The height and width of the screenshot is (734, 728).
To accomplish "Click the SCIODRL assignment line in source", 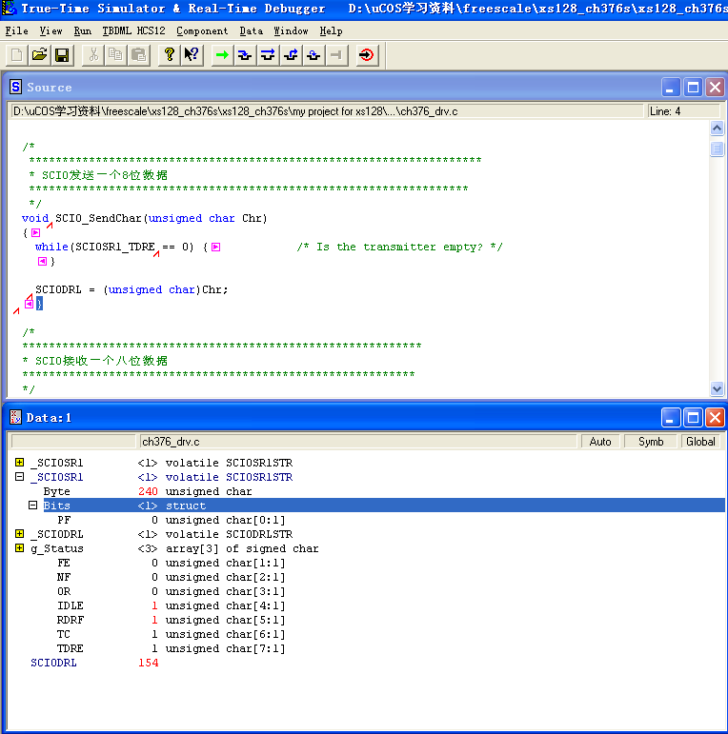I will tap(131, 289).
